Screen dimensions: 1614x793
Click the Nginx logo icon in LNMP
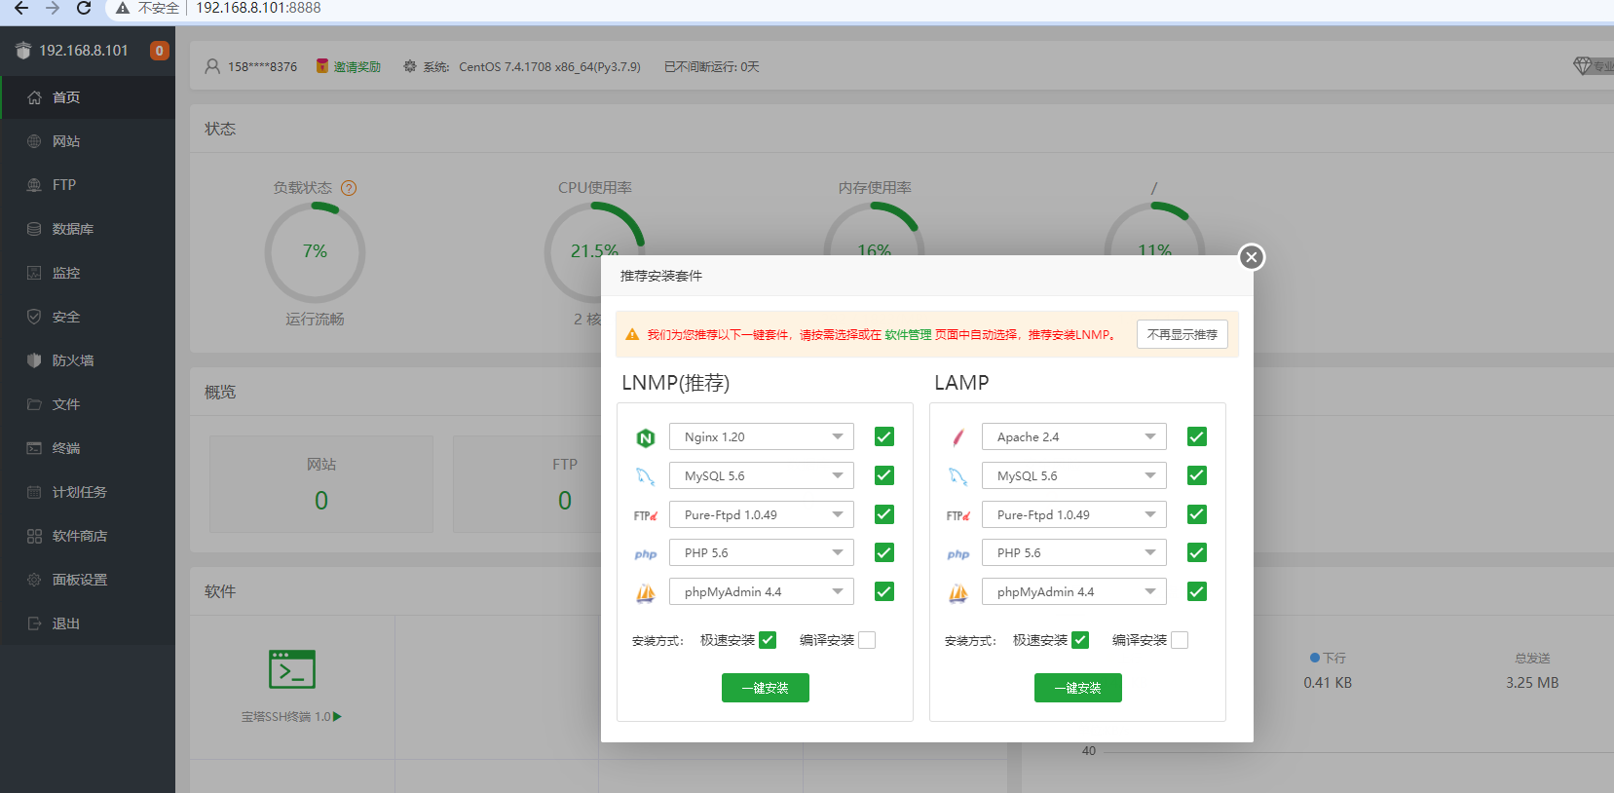tap(645, 437)
